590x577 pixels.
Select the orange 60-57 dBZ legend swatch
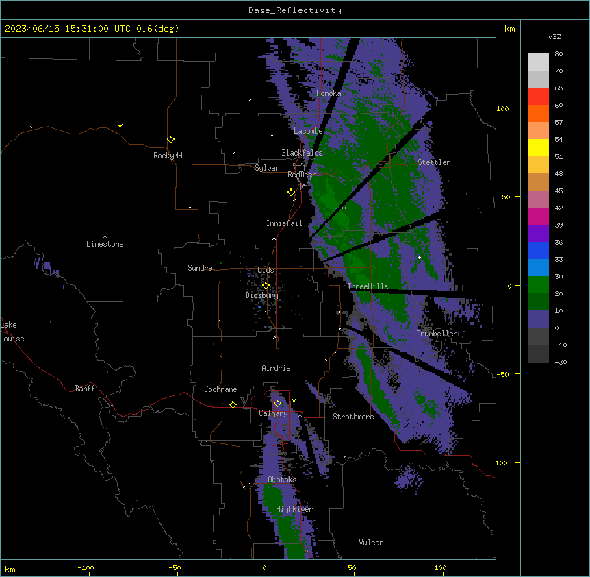point(538,113)
